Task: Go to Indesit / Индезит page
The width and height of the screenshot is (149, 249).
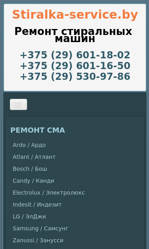Action: click(x=37, y=205)
